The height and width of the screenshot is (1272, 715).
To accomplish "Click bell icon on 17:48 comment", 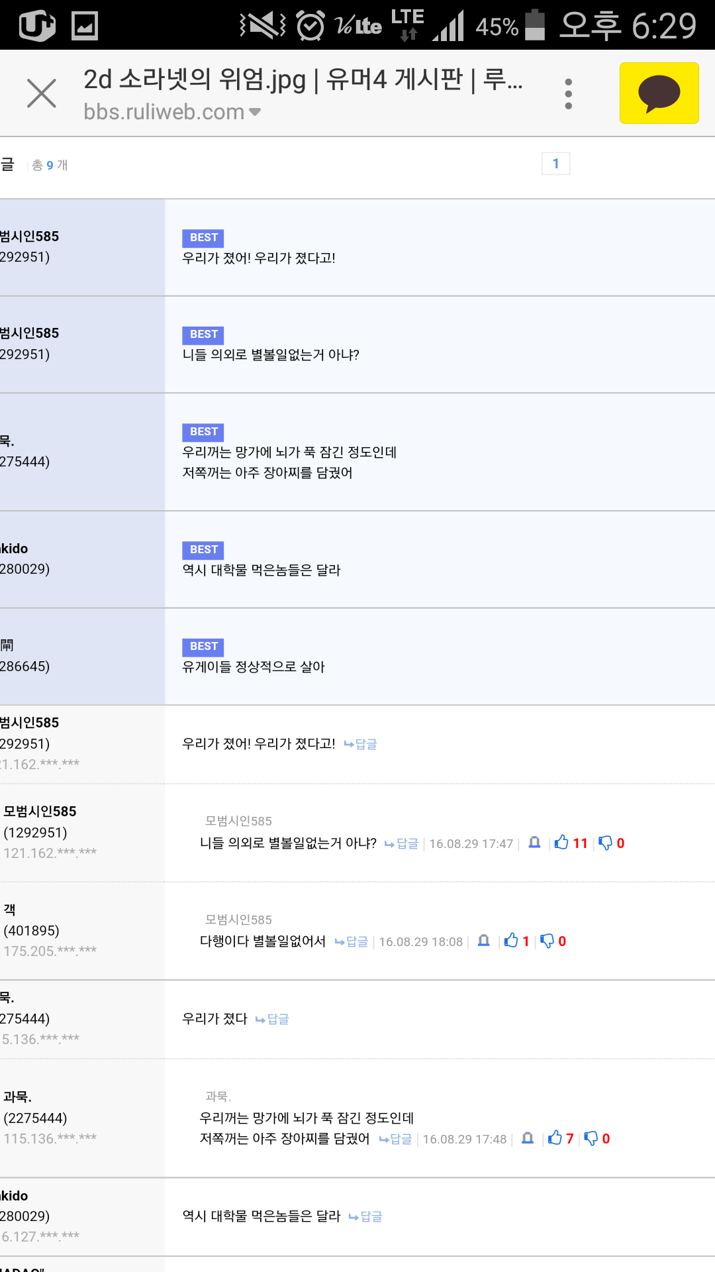I will pos(527,1138).
